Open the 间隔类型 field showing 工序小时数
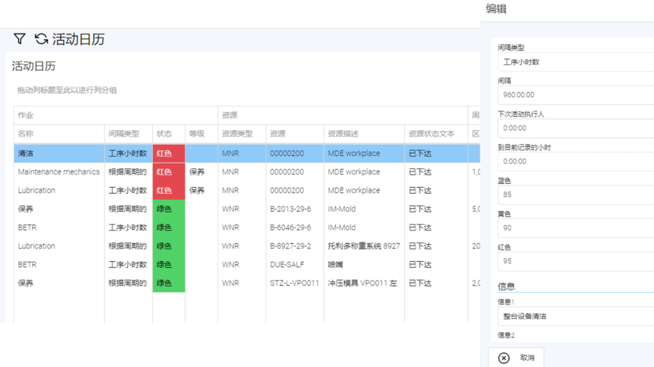 (576, 62)
